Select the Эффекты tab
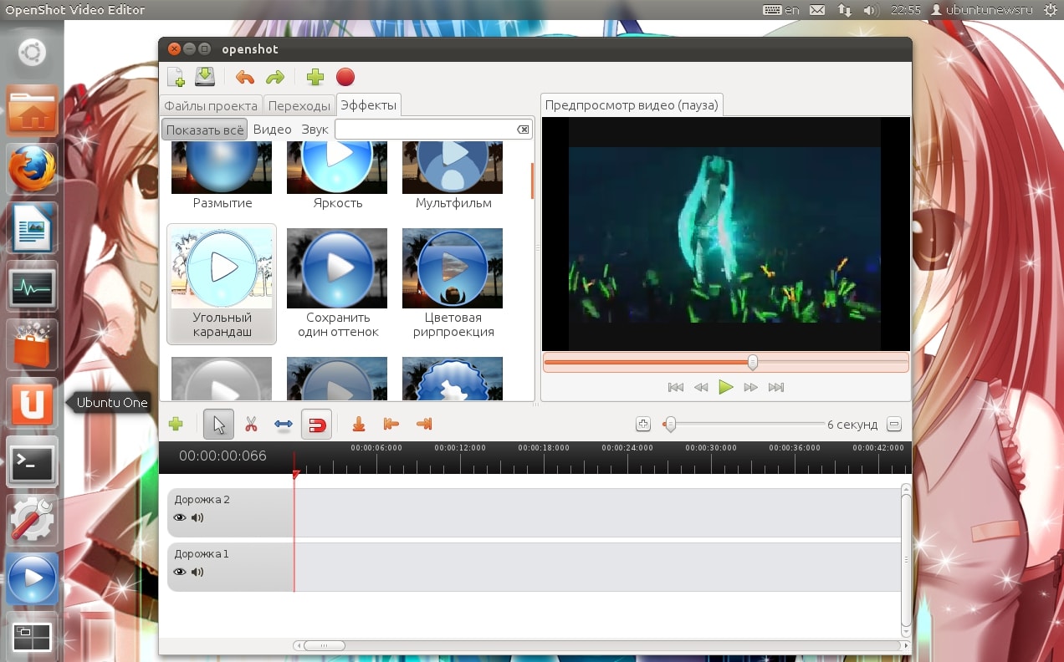1064x662 pixels. click(x=369, y=105)
